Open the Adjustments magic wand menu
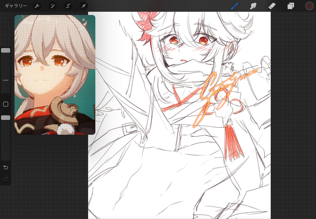 [53, 6]
